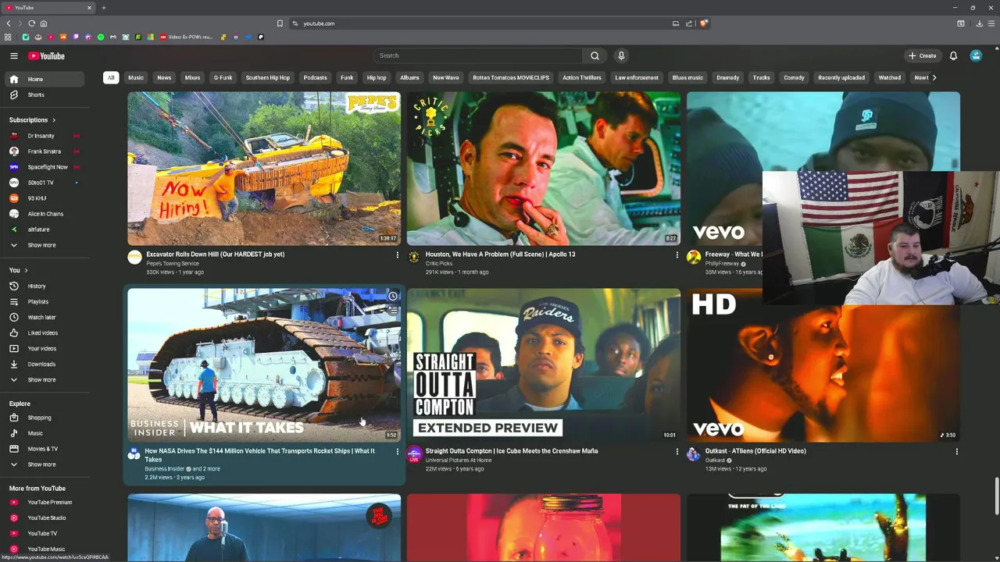The width and height of the screenshot is (1000, 562).
Task: Open the CNN Video: Ex-POWs bookmark
Action: [186, 37]
